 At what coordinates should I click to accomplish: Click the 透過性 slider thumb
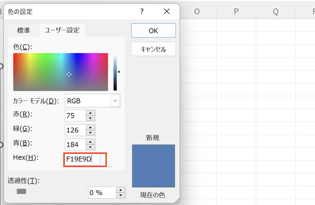(22, 191)
